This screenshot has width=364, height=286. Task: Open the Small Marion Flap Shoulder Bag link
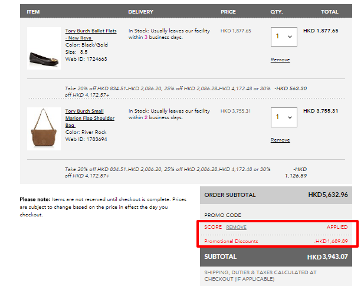(90, 118)
